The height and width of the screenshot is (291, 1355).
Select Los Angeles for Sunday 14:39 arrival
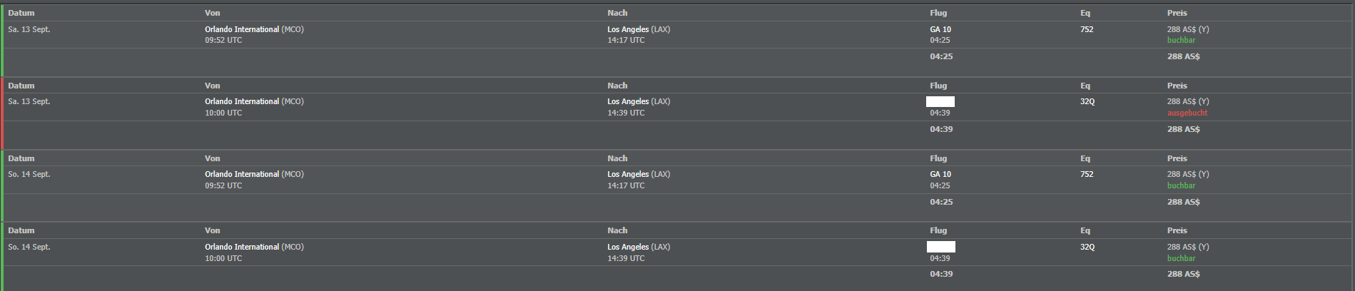[628, 247]
